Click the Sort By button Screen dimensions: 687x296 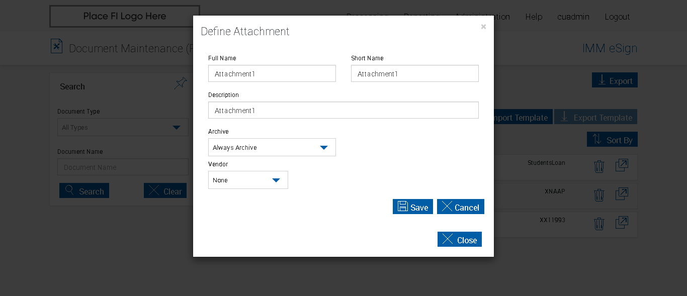click(612, 139)
